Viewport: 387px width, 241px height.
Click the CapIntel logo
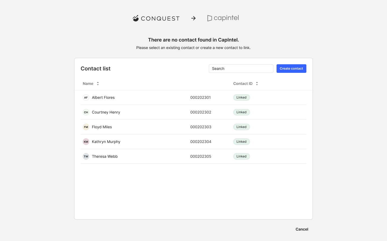click(223, 18)
